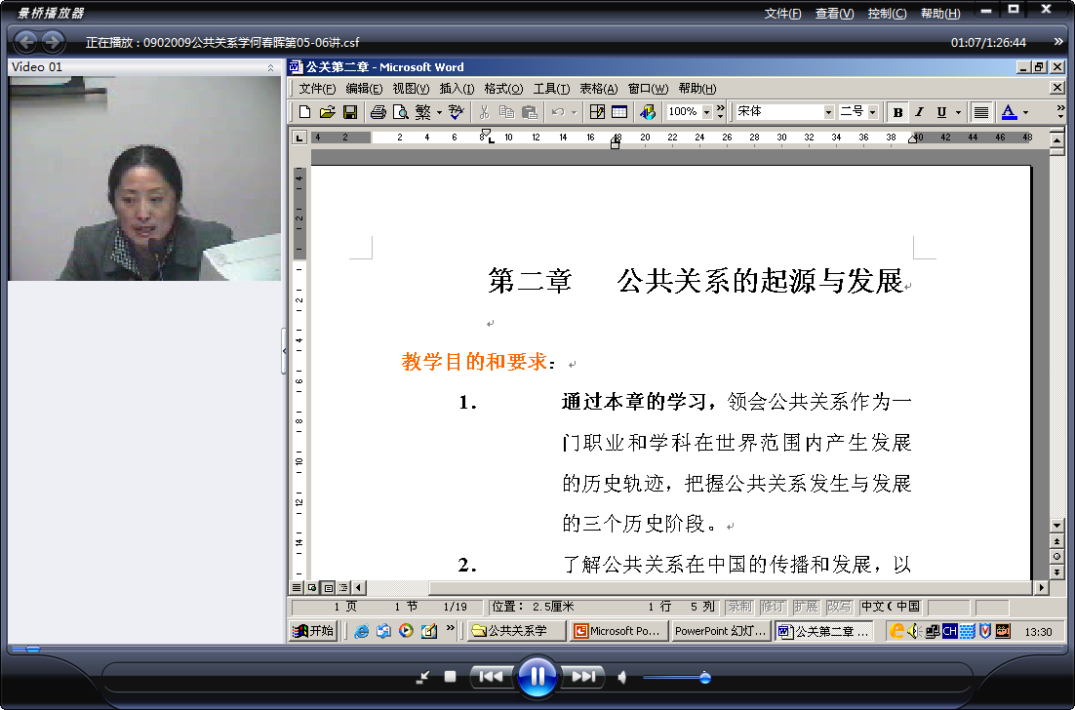Image resolution: width=1075 pixels, height=710 pixels.
Task: Open the 插入(I) menu in Word
Action: point(457,89)
